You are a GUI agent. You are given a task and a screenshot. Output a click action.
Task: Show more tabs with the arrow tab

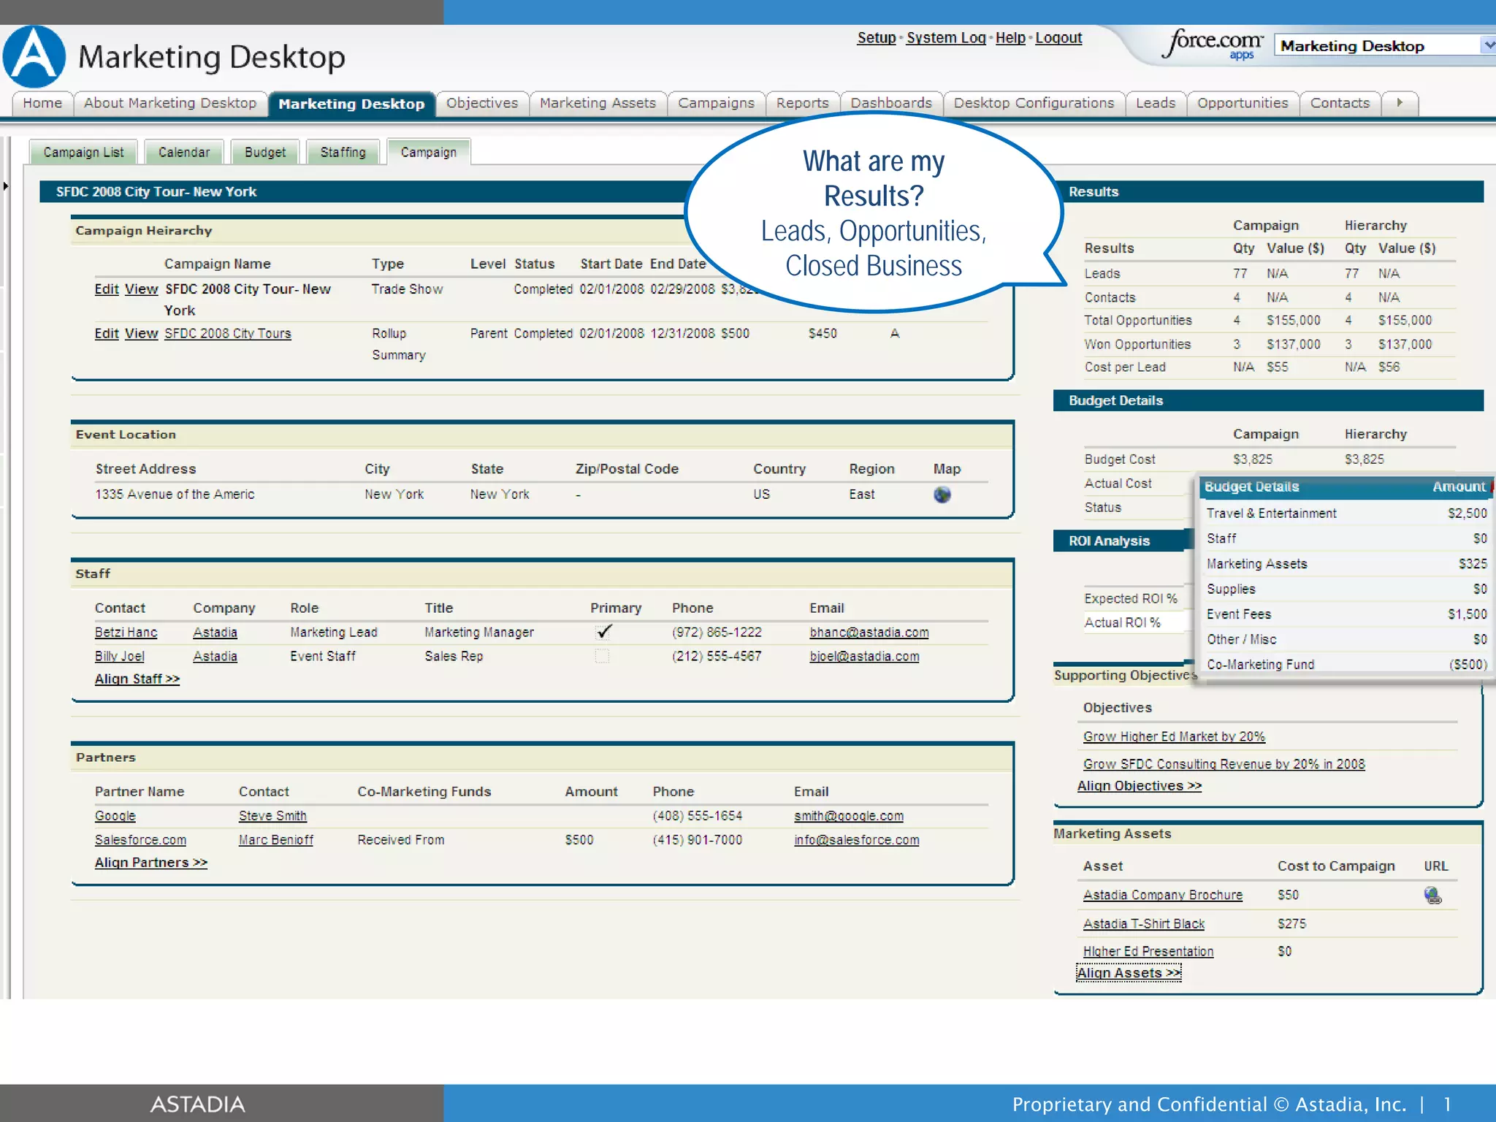tap(1400, 103)
